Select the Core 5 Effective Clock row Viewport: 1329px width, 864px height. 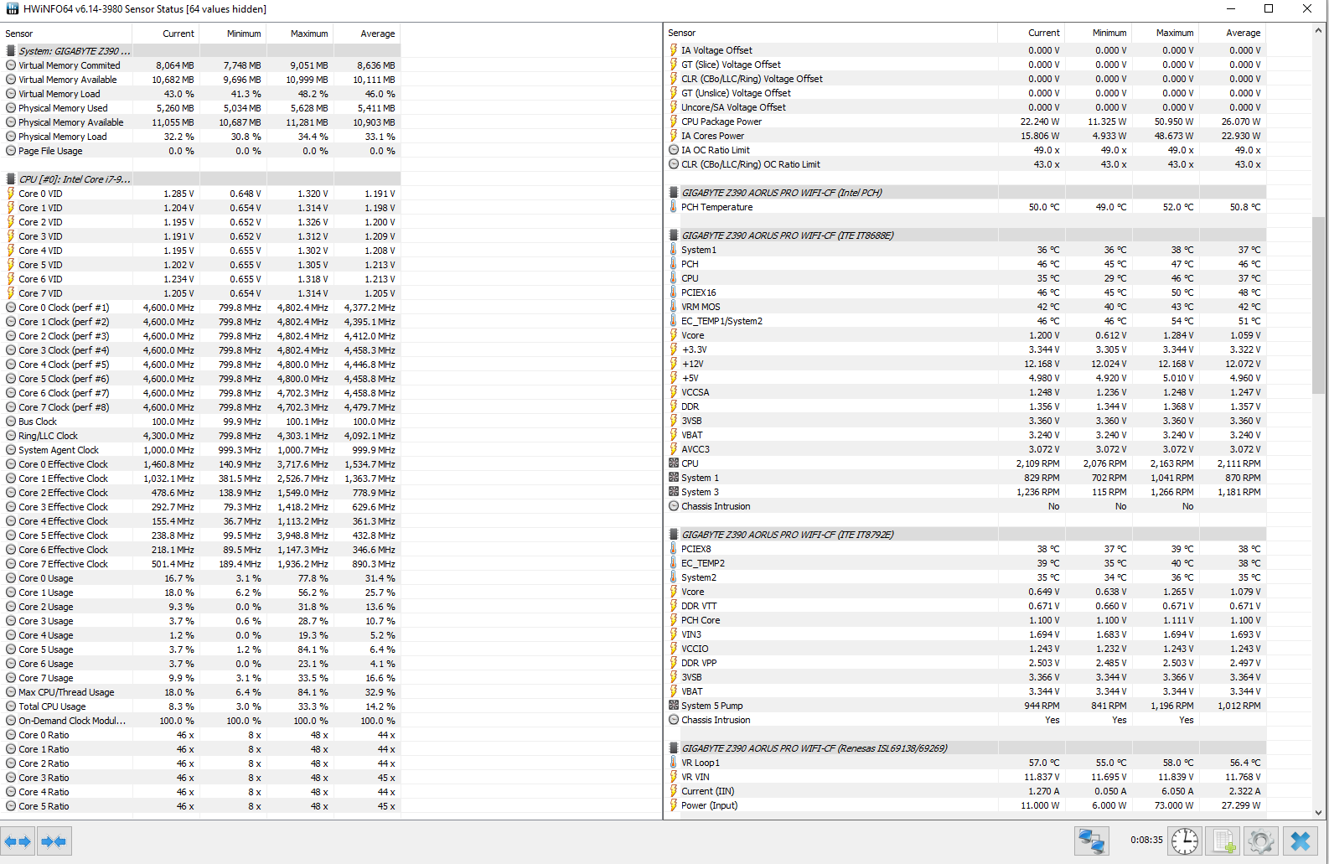click(200, 535)
